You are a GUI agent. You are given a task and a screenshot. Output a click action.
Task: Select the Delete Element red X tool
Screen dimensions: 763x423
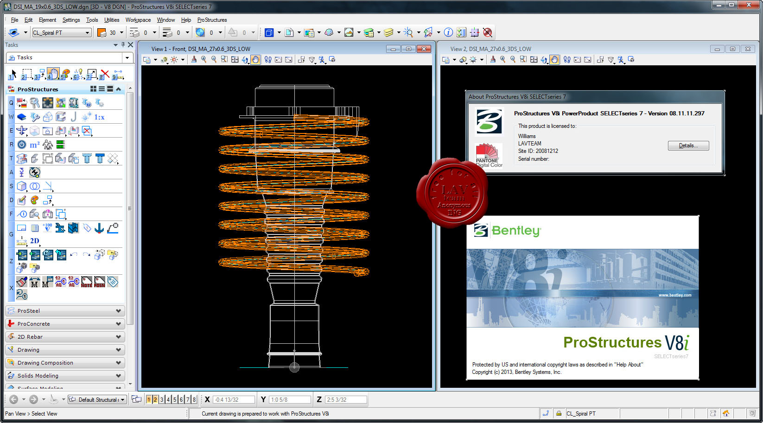coord(105,74)
